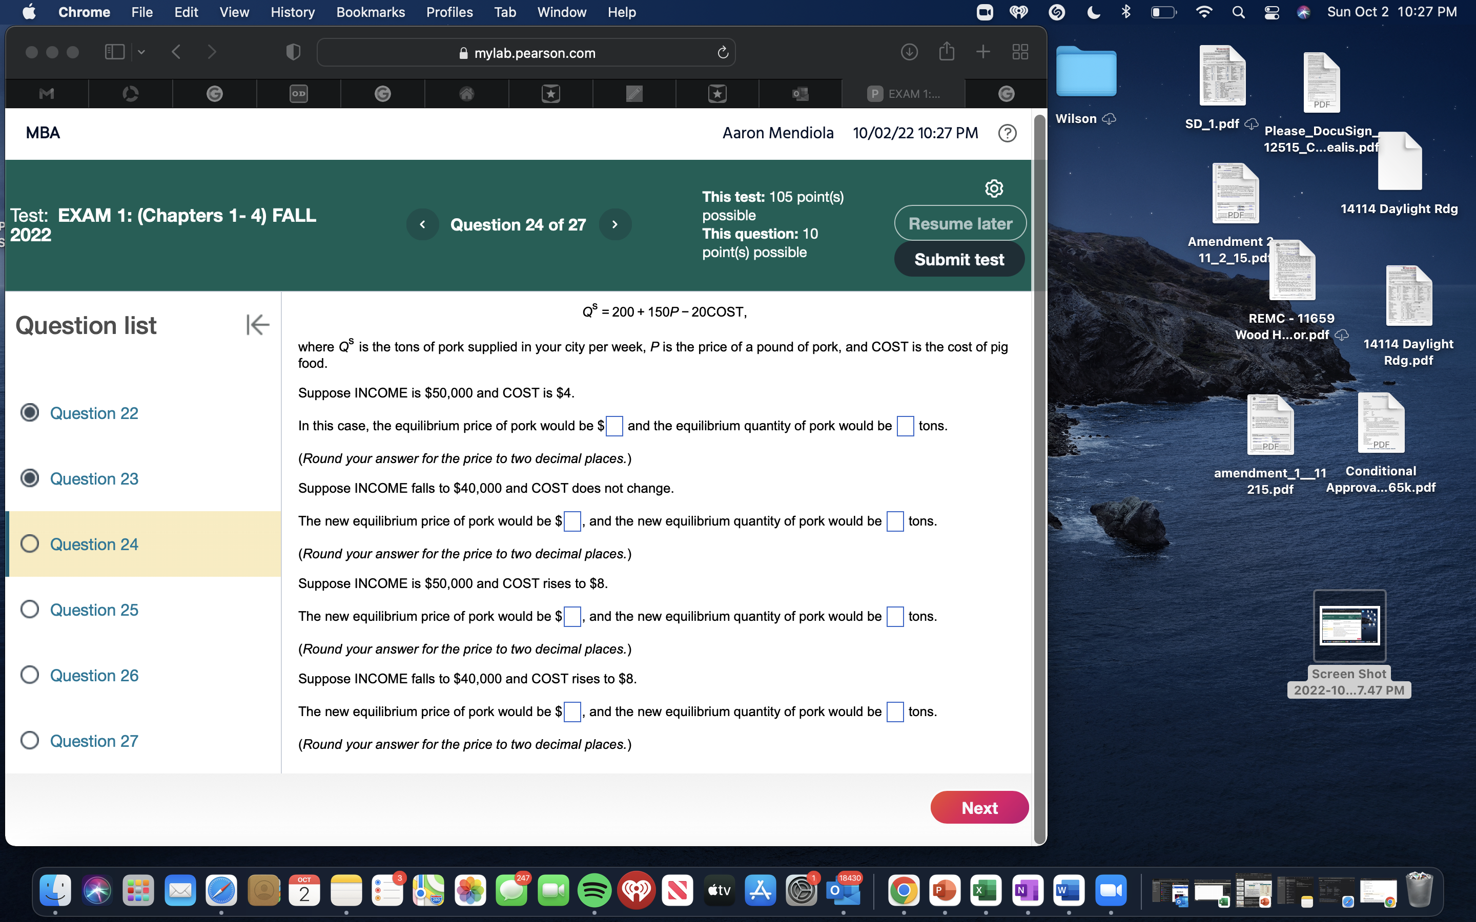Image resolution: width=1476 pixels, height=922 pixels.
Task: Click the Submit test button
Action: [959, 259]
